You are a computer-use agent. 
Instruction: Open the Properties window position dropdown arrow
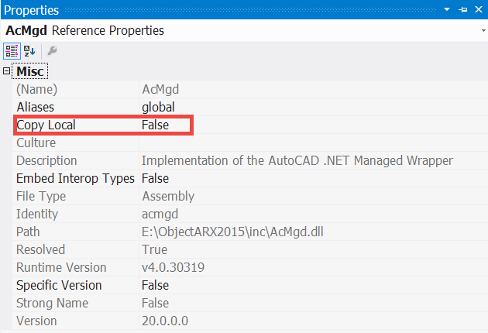coord(447,9)
